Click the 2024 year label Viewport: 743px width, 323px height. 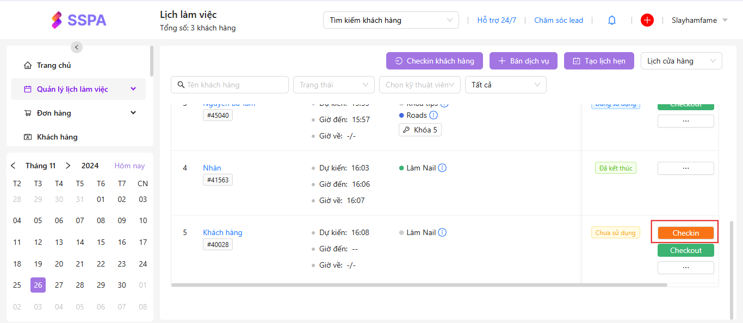(90, 166)
